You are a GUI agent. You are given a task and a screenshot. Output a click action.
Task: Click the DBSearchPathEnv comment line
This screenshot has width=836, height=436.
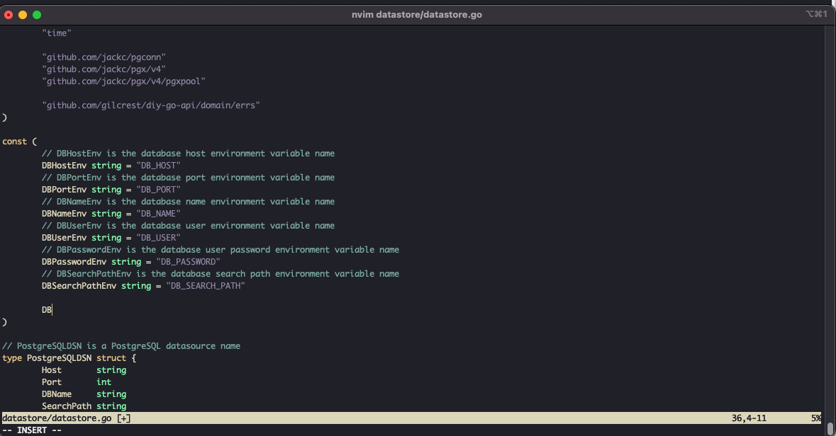point(221,274)
